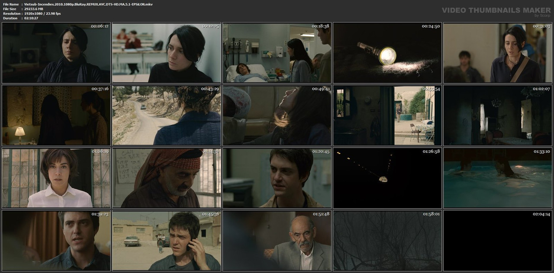The height and width of the screenshot is (273, 554).
Task: Open the elderly man thumbnail at 01:51:48
Action: (x=277, y=241)
